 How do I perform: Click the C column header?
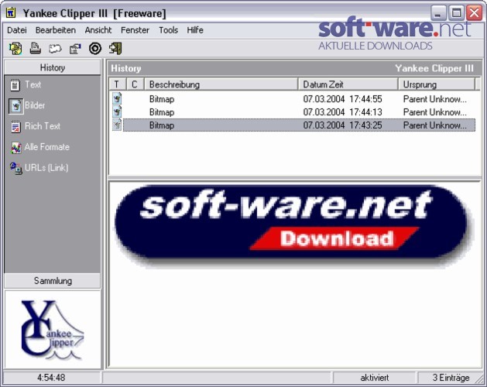coord(135,84)
